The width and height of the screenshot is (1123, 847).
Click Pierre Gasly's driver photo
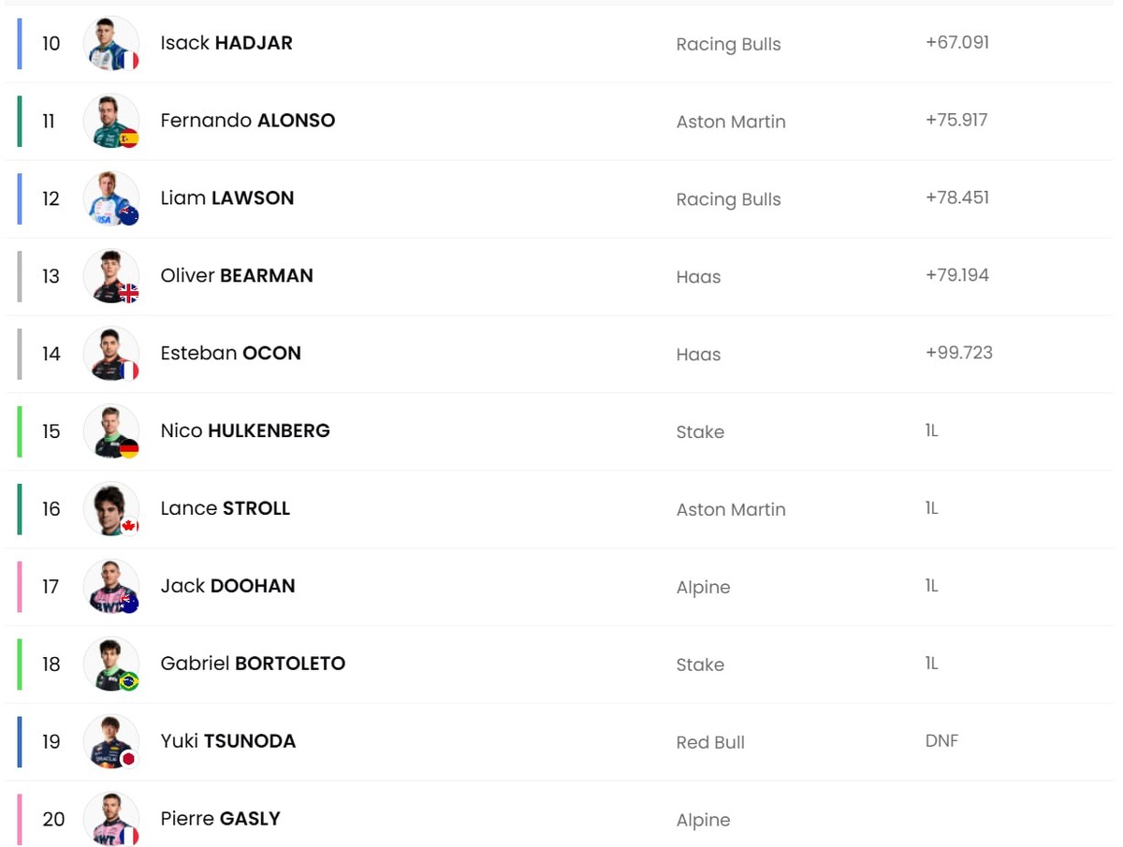[x=110, y=819]
